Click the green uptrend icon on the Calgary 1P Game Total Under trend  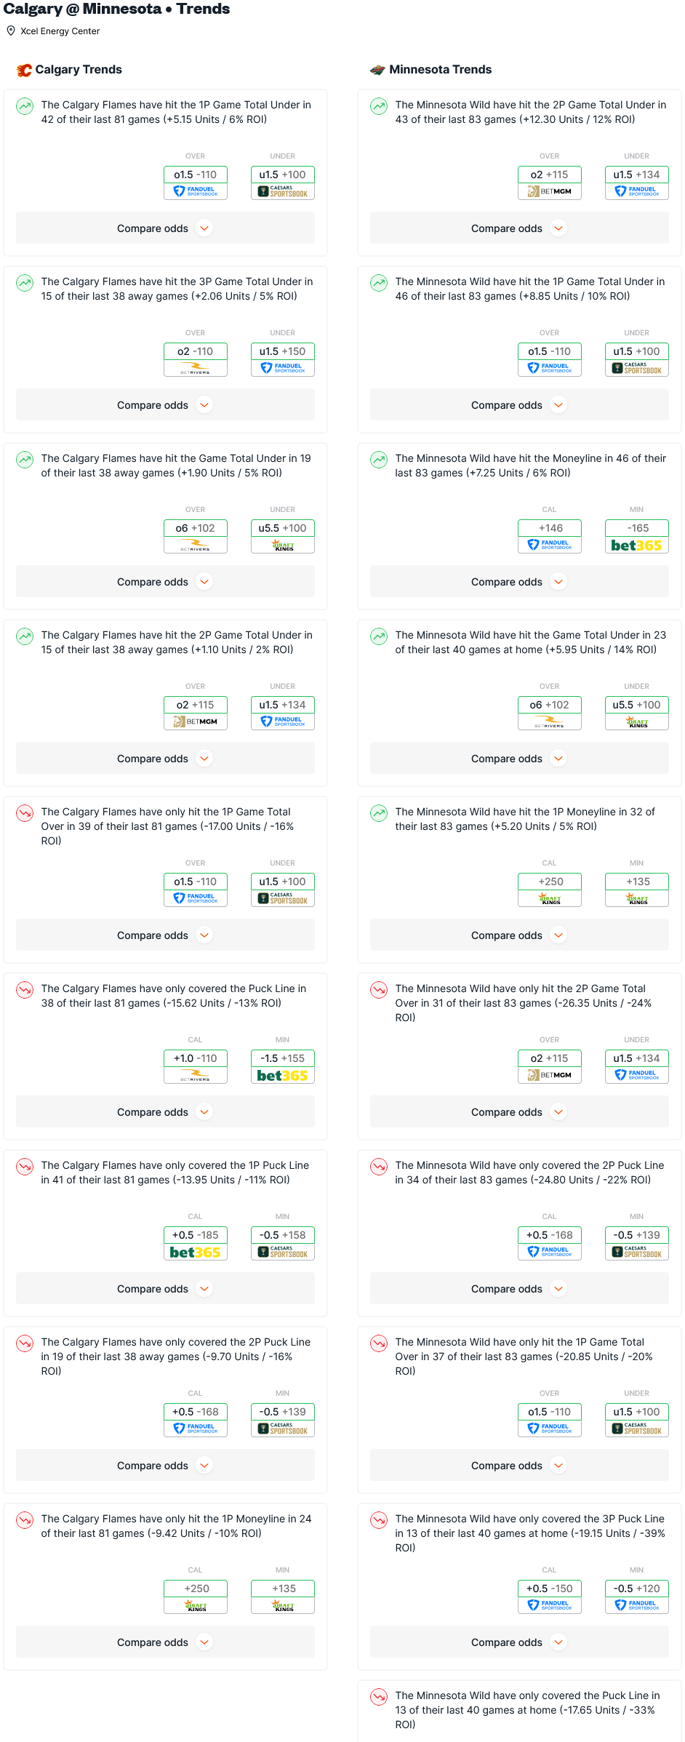coord(25,106)
